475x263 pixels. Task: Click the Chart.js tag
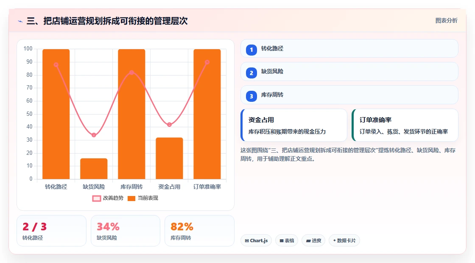tap(256, 241)
